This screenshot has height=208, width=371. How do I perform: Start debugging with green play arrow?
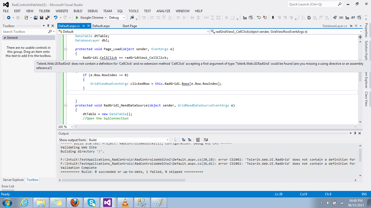pos(77,18)
